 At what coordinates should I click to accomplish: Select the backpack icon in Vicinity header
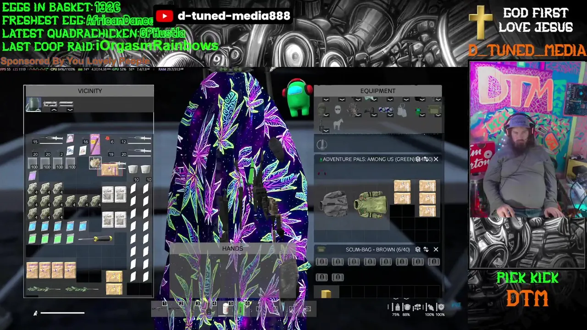[33, 104]
